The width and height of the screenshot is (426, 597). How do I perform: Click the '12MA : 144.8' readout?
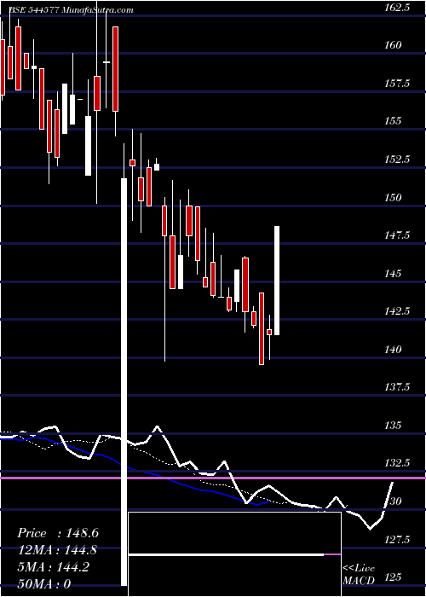click(57, 550)
